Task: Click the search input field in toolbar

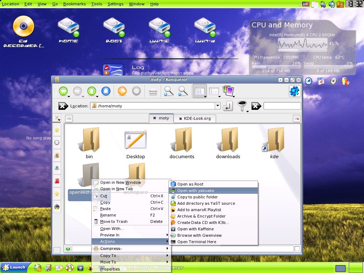Action: tap(282, 106)
